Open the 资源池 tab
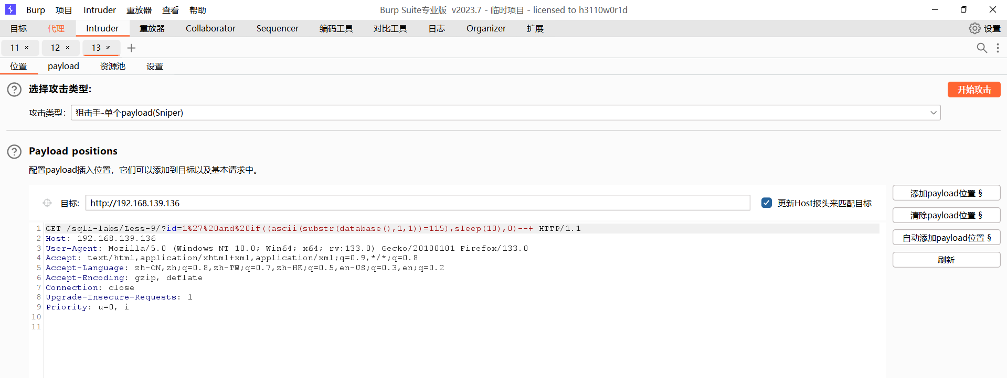 (113, 66)
